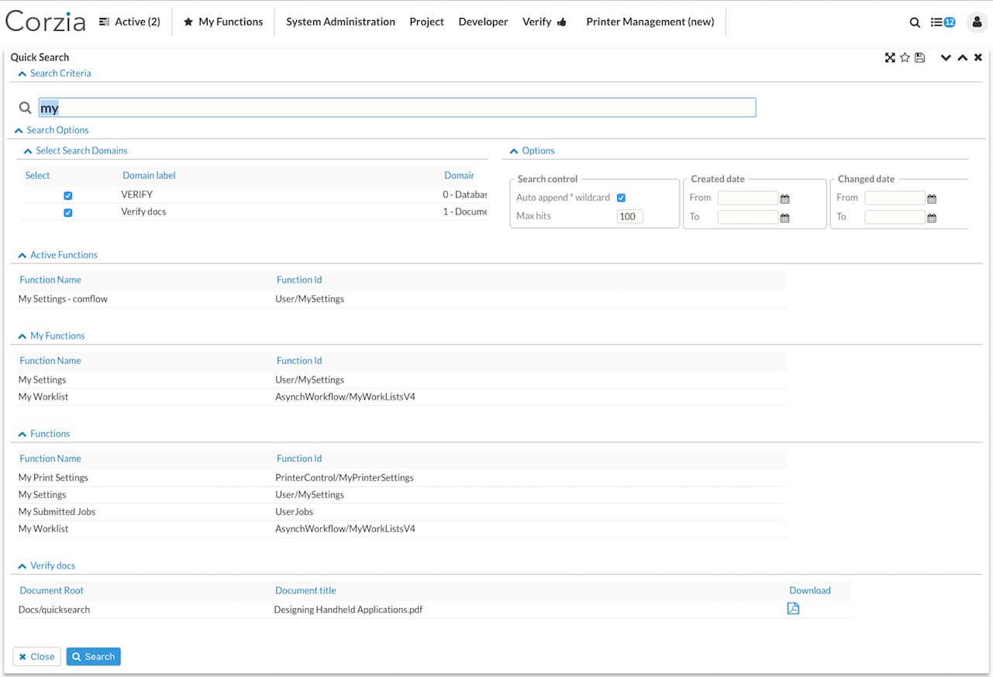This screenshot has width=993, height=677.
Task: Click the down chevron in panel header
Action: click(x=946, y=57)
